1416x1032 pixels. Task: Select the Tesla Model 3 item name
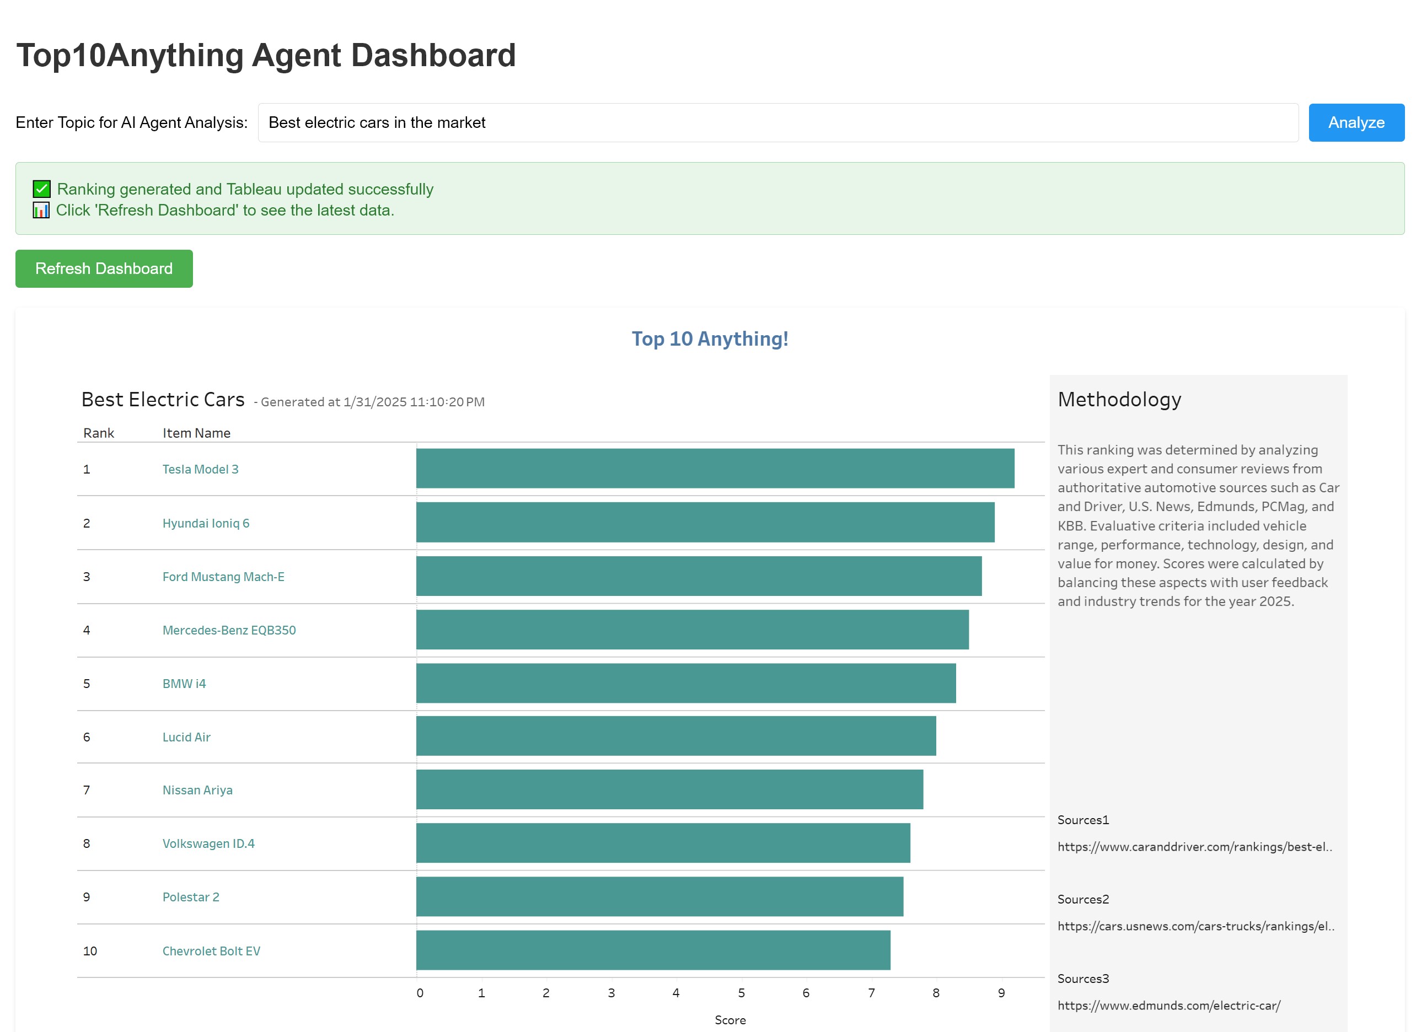tap(200, 469)
